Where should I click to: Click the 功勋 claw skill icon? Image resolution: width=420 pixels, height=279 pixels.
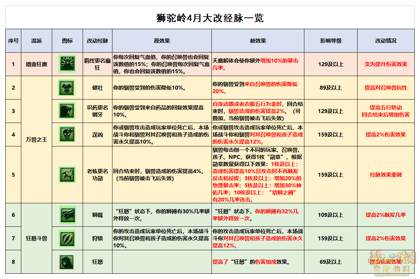pyautogui.click(x=67, y=175)
